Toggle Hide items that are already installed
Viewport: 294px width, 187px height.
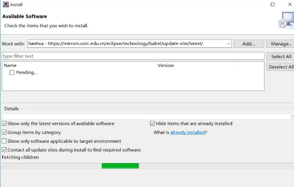point(152,124)
